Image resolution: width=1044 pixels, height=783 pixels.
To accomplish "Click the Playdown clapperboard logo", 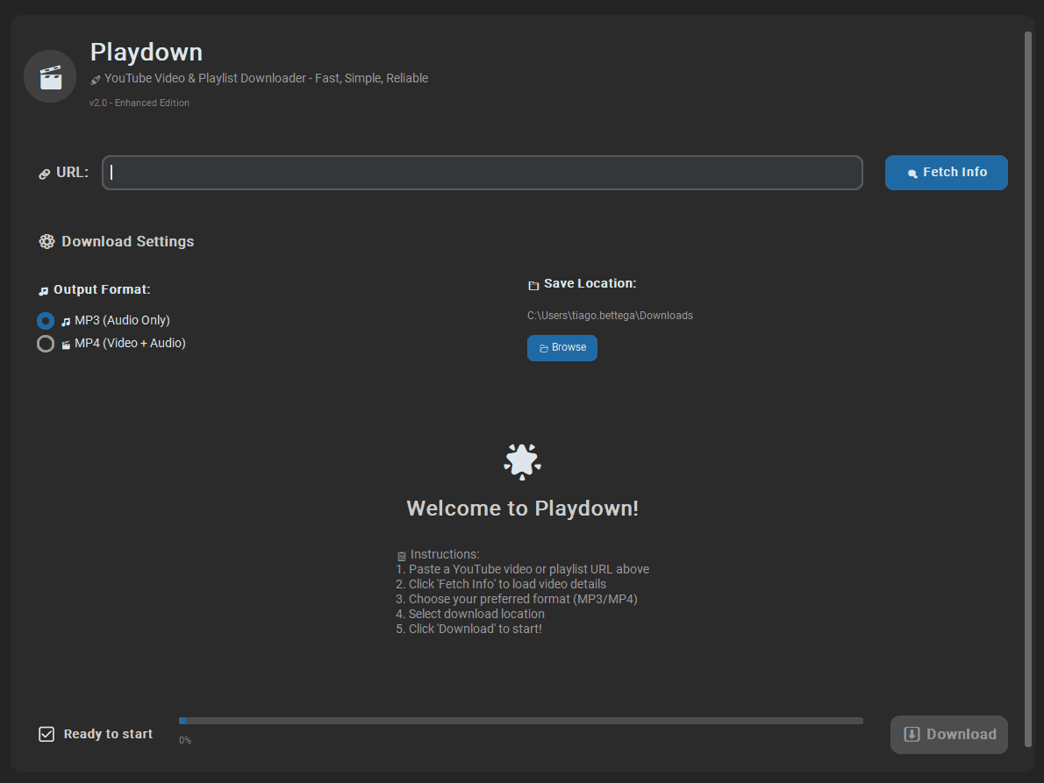I will 50,77.
